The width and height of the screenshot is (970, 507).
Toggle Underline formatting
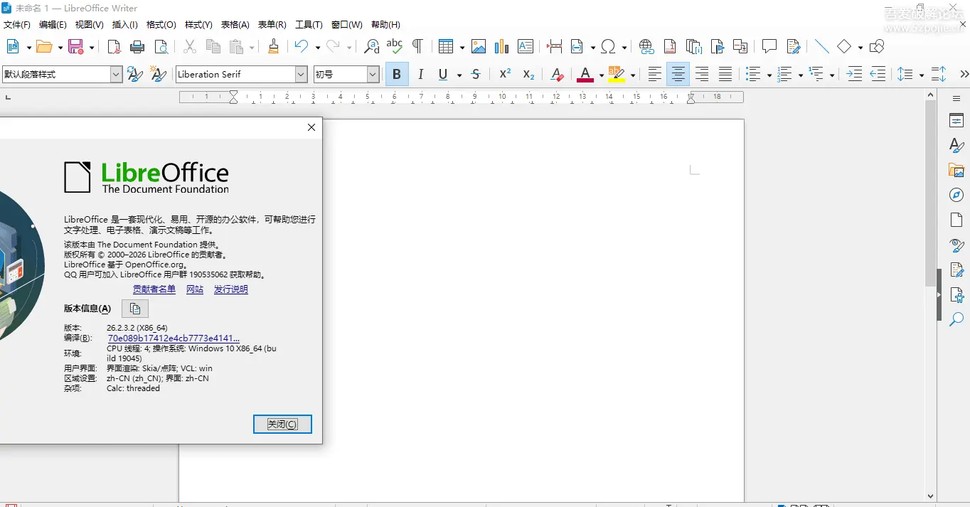click(x=443, y=74)
